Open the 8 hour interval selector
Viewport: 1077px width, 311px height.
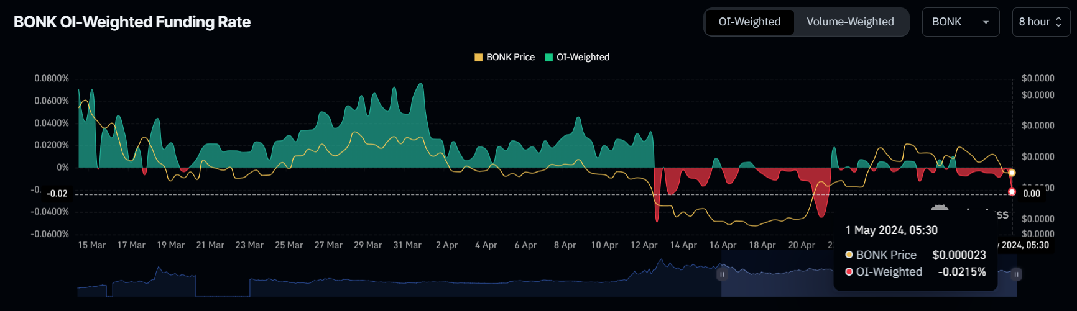(x=1041, y=22)
